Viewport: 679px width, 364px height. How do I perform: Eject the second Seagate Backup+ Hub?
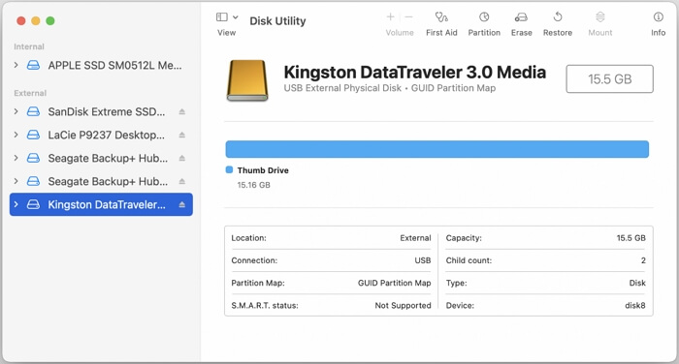(x=182, y=182)
